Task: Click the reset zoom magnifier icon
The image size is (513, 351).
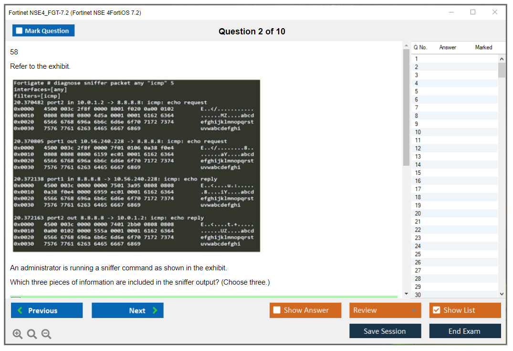Action: [32, 334]
